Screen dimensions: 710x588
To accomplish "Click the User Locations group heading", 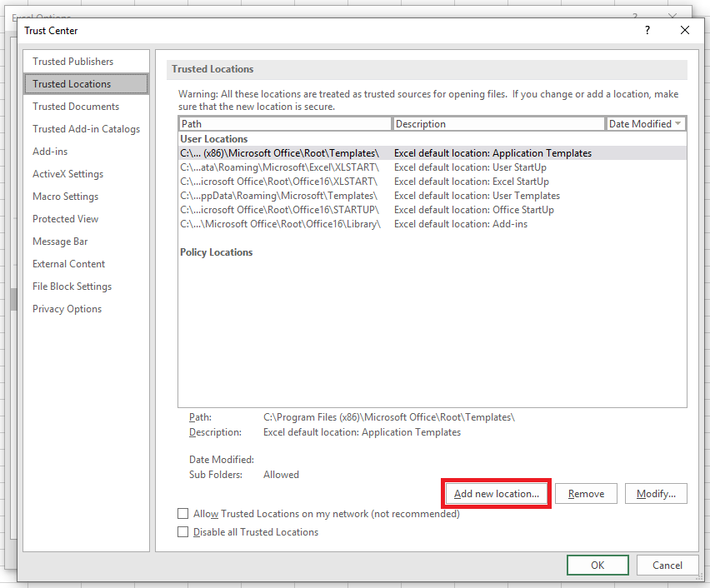I will (x=213, y=138).
